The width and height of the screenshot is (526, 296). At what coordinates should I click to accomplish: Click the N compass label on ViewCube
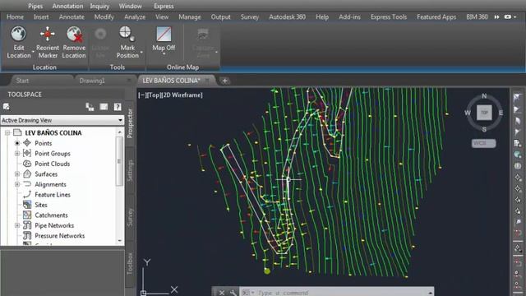coord(484,96)
